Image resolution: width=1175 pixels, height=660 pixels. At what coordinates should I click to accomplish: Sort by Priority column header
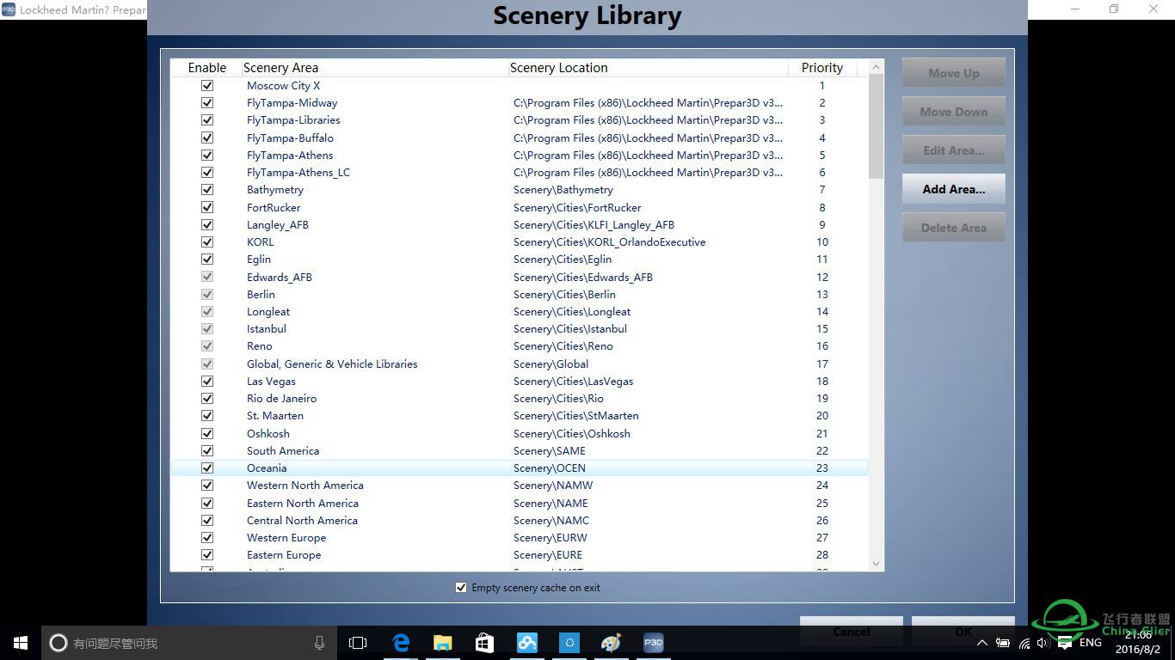(x=822, y=68)
